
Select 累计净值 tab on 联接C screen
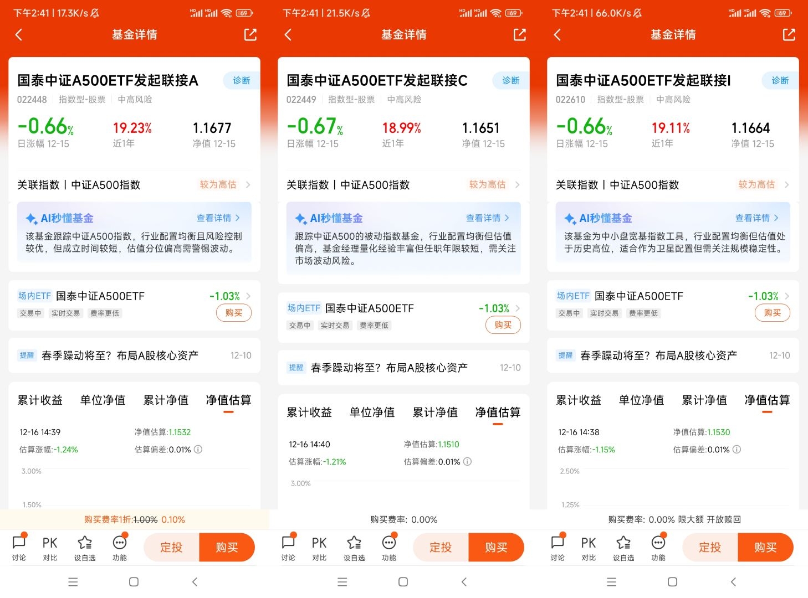click(435, 413)
